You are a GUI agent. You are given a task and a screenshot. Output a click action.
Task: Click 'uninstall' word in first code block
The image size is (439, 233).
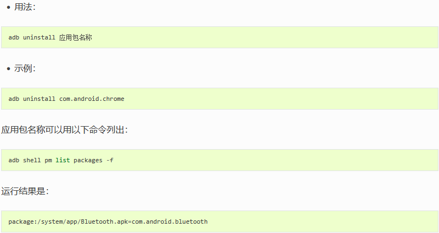point(39,37)
